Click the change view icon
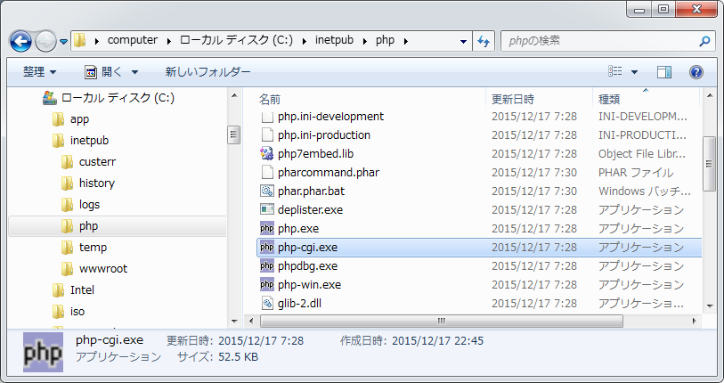Screen dimensions: 724x383 pyautogui.click(x=615, y=72)
